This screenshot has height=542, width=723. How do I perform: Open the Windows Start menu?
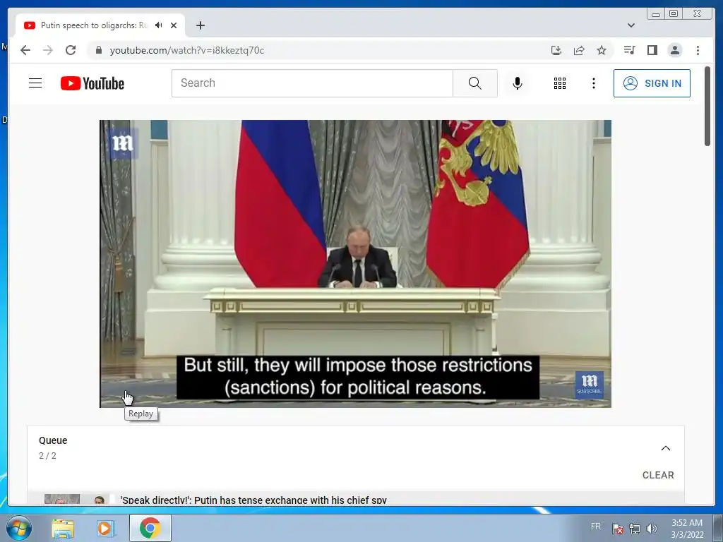click(19, 528)
